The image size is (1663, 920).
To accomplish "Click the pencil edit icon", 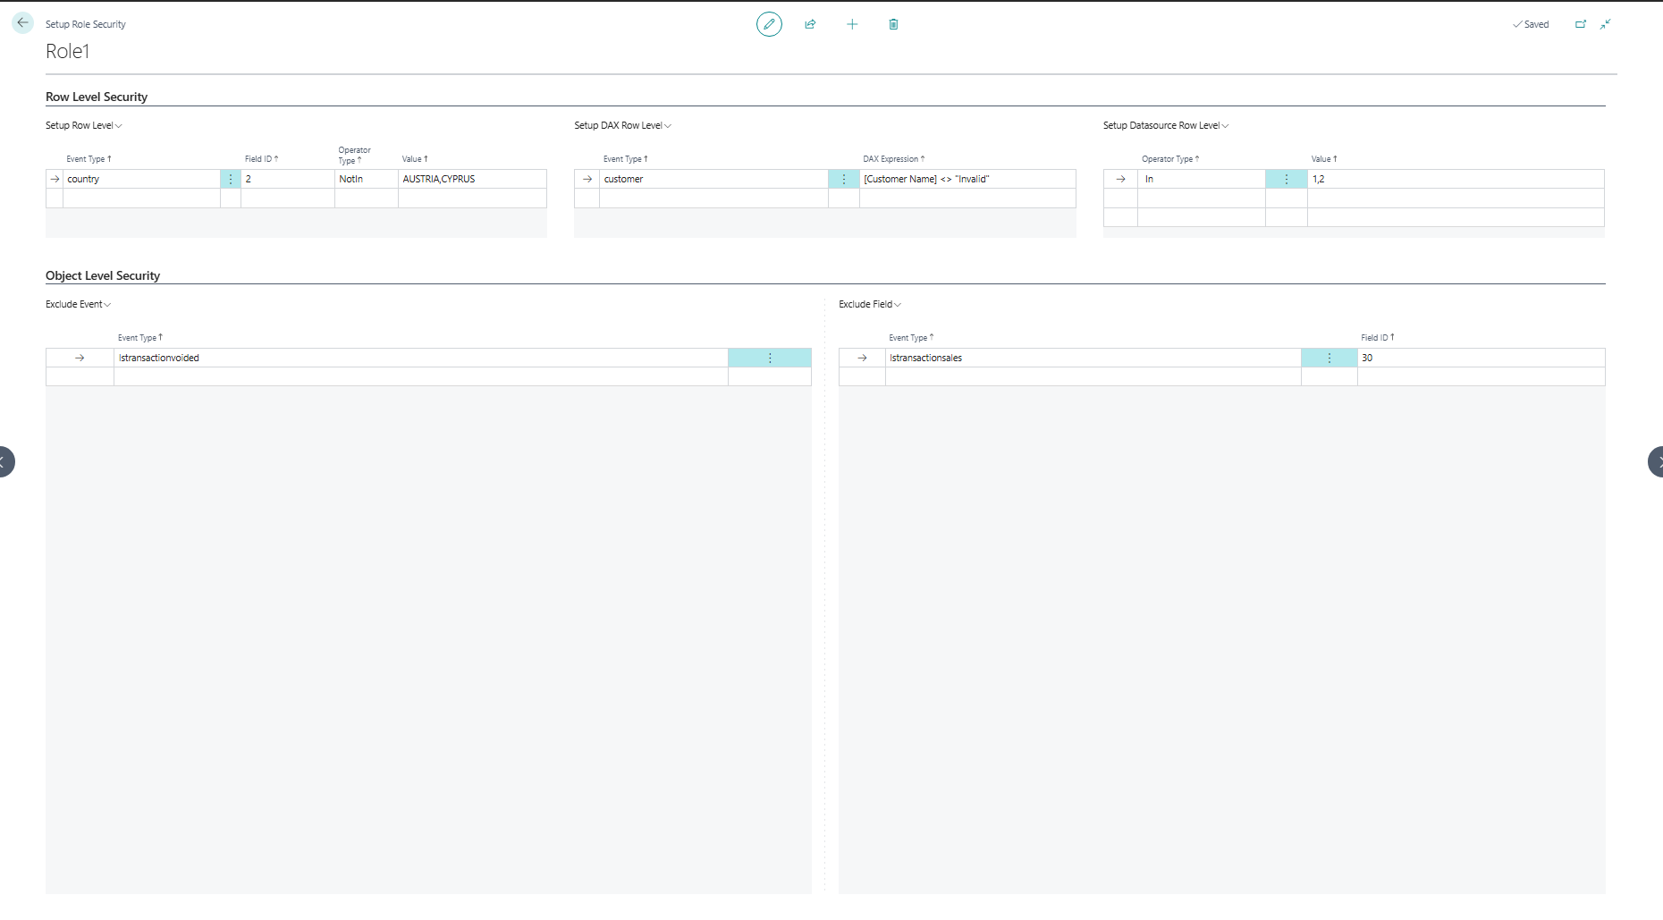I will point(769,24).
